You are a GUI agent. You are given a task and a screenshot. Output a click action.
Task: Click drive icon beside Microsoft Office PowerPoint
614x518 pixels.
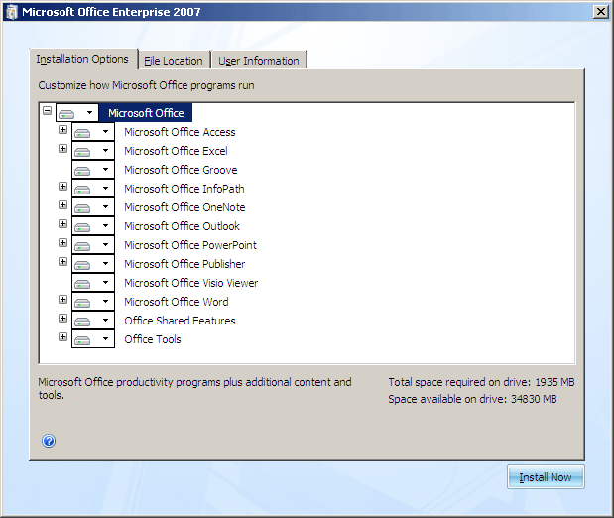coord(82,246)
